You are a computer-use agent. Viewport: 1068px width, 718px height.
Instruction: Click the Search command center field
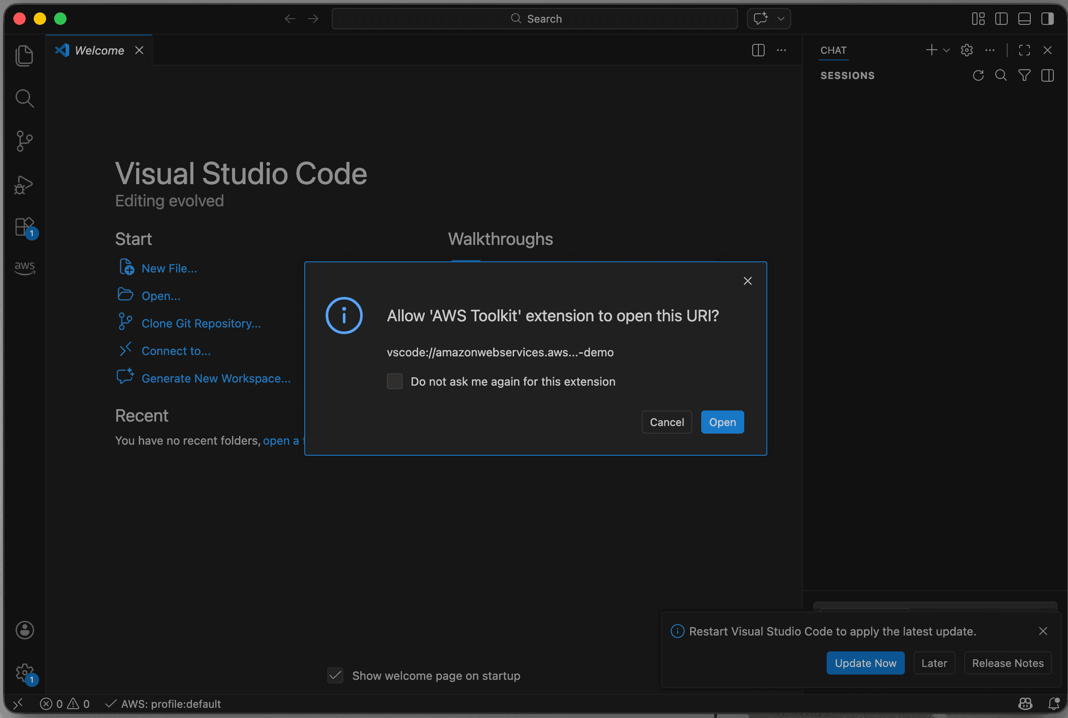[x=534, y=19]
